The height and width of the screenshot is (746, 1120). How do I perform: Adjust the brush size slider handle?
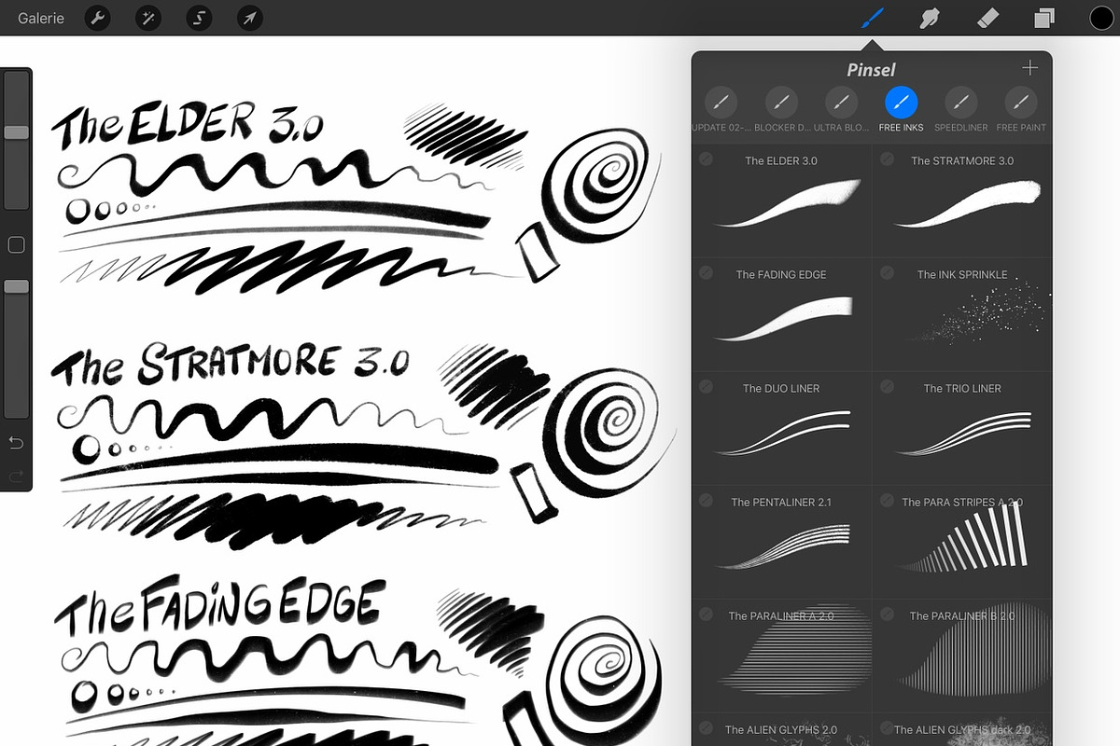coord(16,133)
